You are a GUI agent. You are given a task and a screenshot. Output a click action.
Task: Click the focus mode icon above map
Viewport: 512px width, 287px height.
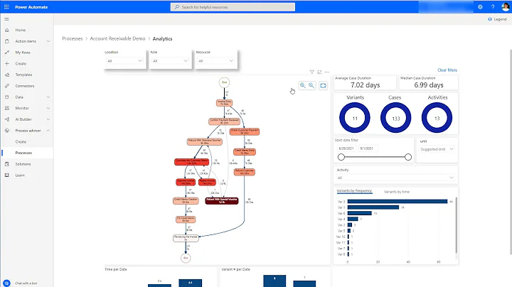pyautogui.click(x=319, y=72)
